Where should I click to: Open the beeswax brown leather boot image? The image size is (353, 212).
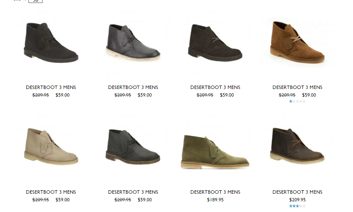pos(297,146)
